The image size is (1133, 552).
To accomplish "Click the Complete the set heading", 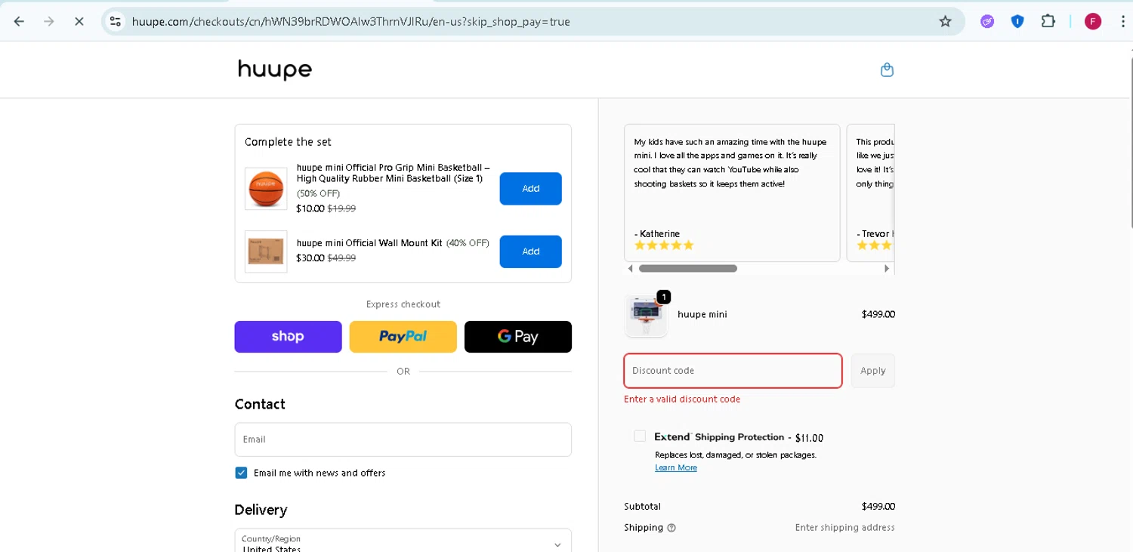I will pyautogui.click(x=288, y=142).
